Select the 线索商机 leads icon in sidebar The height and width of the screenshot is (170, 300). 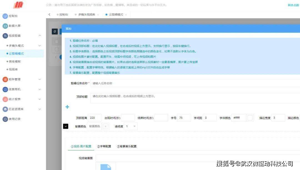pos(6,89)
